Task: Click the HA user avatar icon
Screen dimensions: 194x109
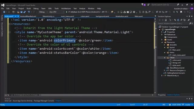Action: pos(192,8)
